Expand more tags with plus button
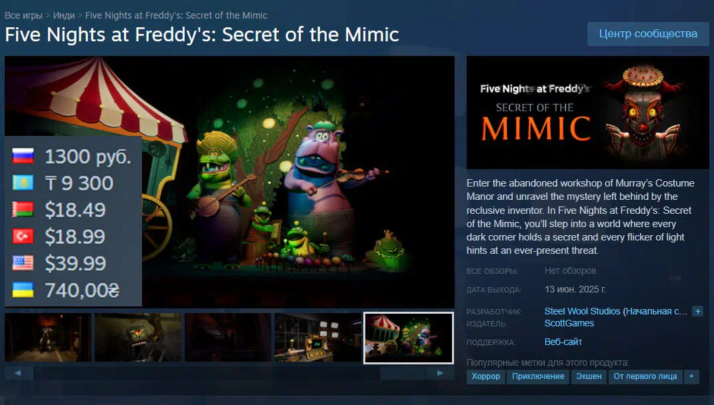The width and height of the screenshot is (714, 405). (x=691, y=376)
